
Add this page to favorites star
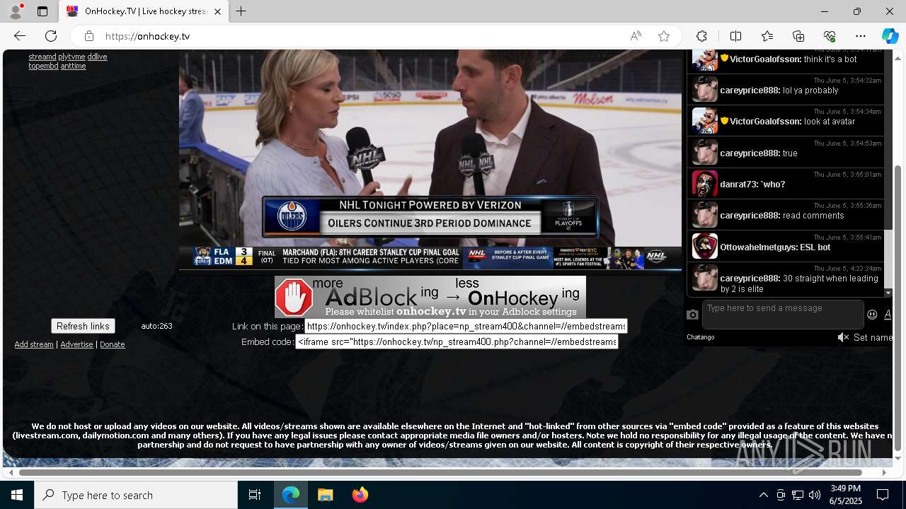click(664, 36)
